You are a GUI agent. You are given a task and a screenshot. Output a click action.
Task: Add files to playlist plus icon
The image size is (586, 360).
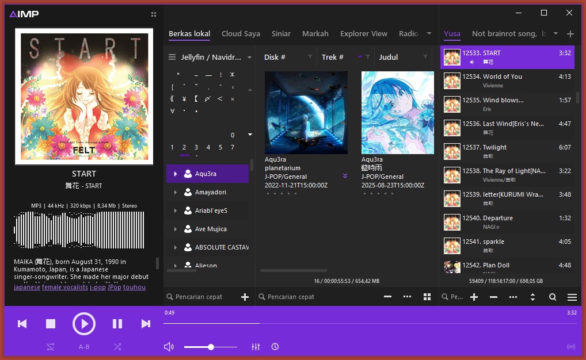pyautogui.click(x=474, y=297)
